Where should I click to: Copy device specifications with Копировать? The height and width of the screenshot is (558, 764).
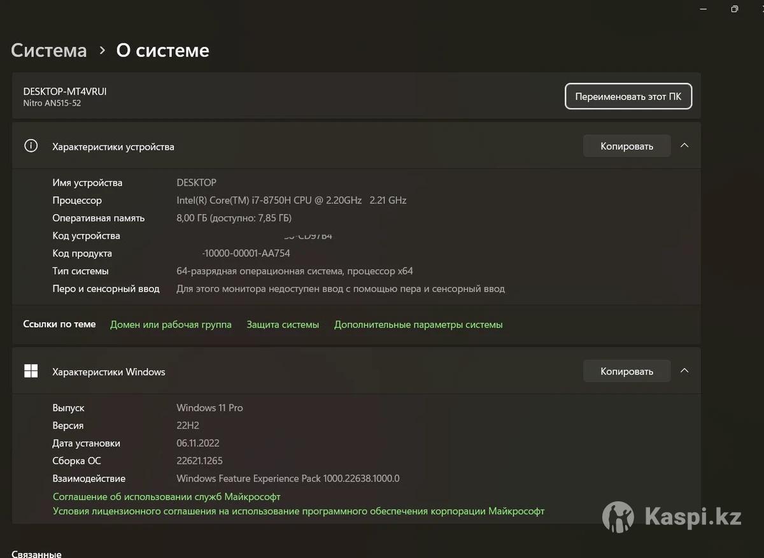pos(627,146)
